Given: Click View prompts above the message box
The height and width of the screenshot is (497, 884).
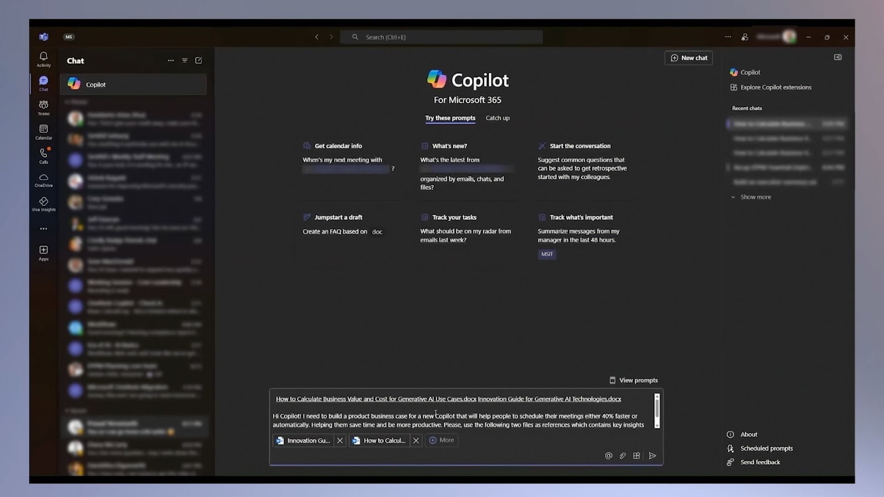Looking at the screenshot, I should (634, 380).
